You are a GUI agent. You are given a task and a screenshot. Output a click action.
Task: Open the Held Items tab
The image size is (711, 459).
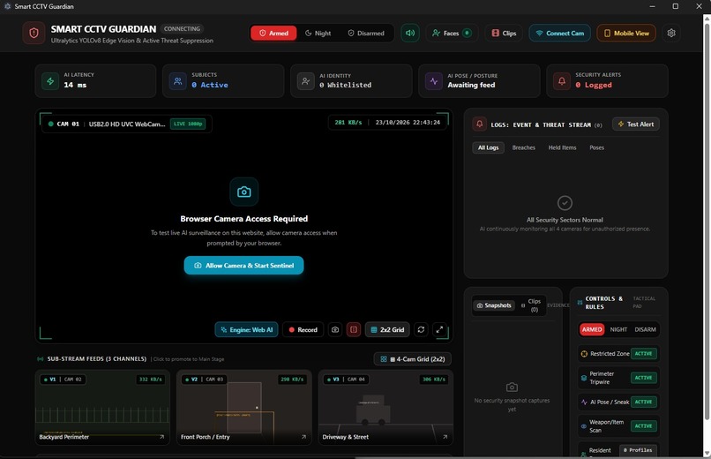click(562, 147)
